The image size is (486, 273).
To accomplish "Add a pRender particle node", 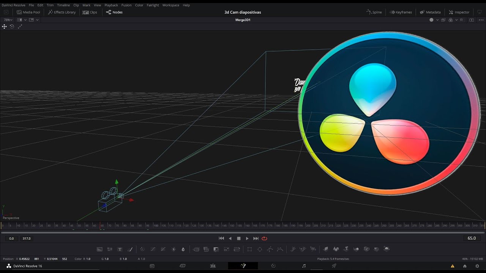I will click(x=313, y=249).
